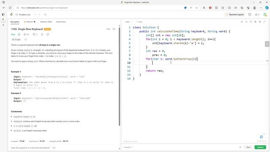
Task: Click the return res; statement on line 12
Action: click(x=155, y=71)
